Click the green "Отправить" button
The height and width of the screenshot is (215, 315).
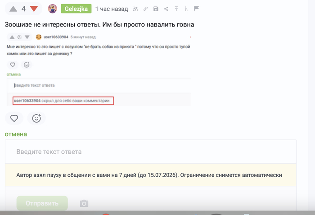click(42, 203)
